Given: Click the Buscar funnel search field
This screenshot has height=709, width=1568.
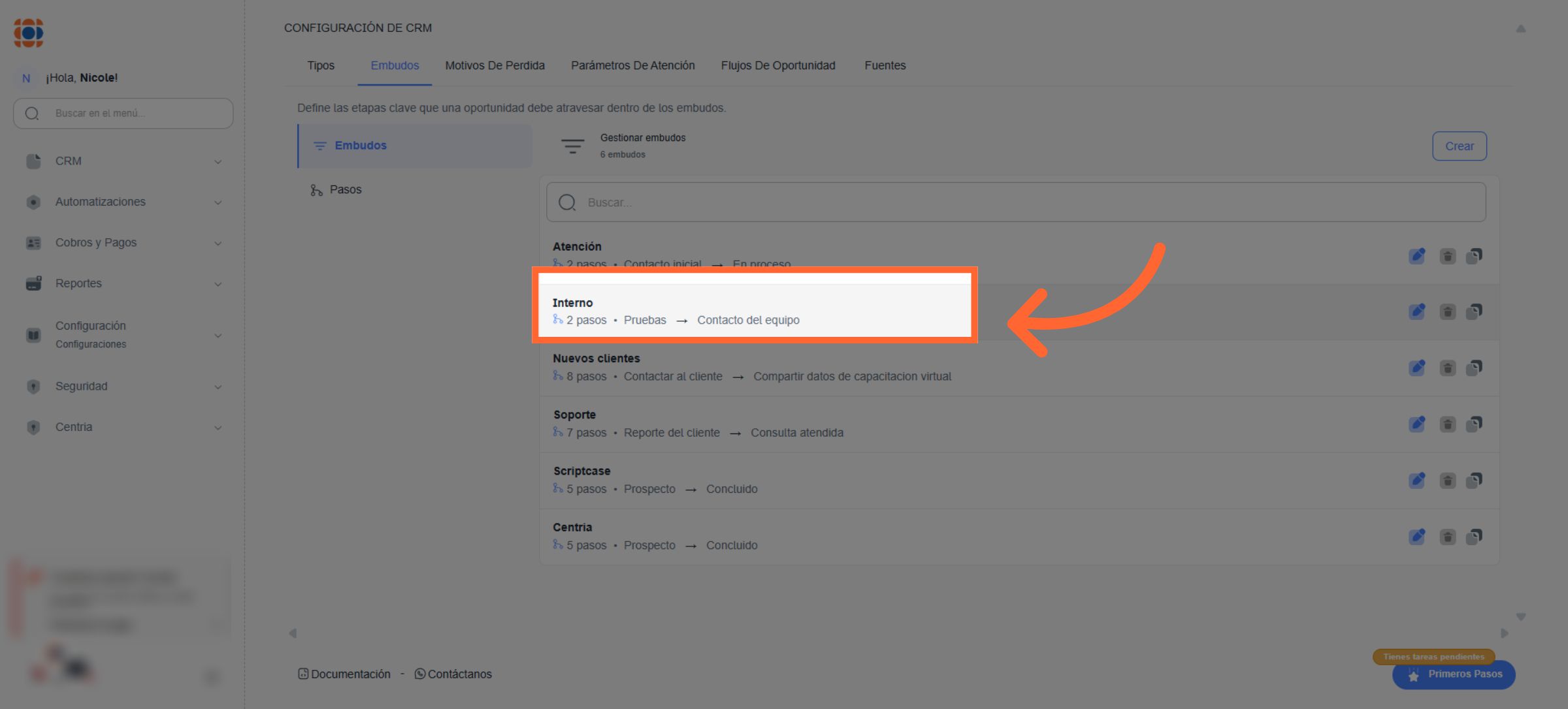Looking at the screenshot, I should tap(1016, 202).
